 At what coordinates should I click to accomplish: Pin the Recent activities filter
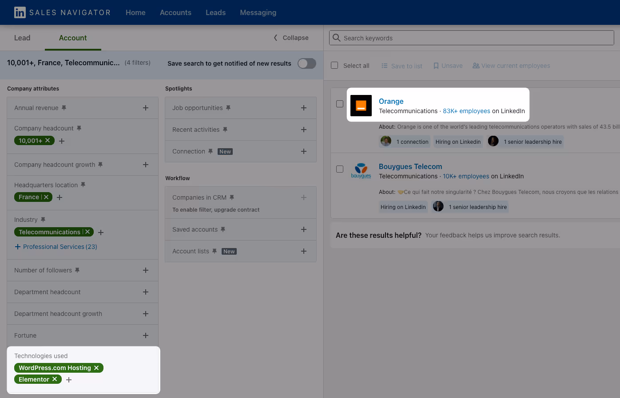(225, 130)
